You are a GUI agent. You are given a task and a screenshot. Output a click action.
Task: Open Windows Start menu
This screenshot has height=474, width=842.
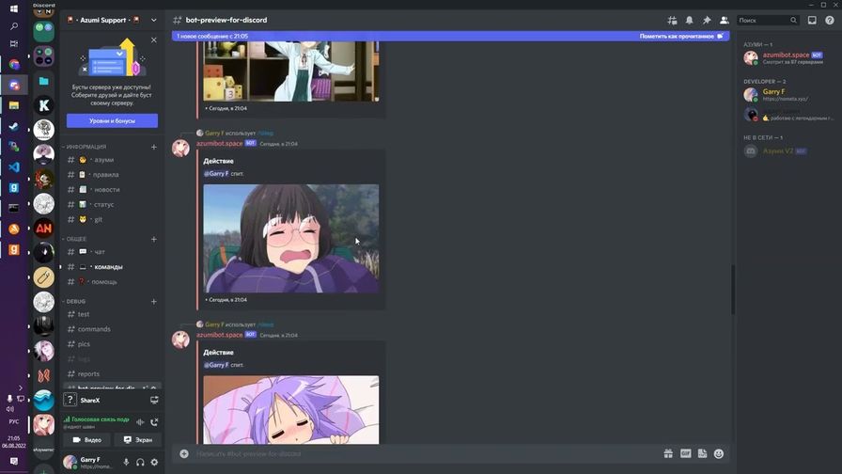pos(14,8)
